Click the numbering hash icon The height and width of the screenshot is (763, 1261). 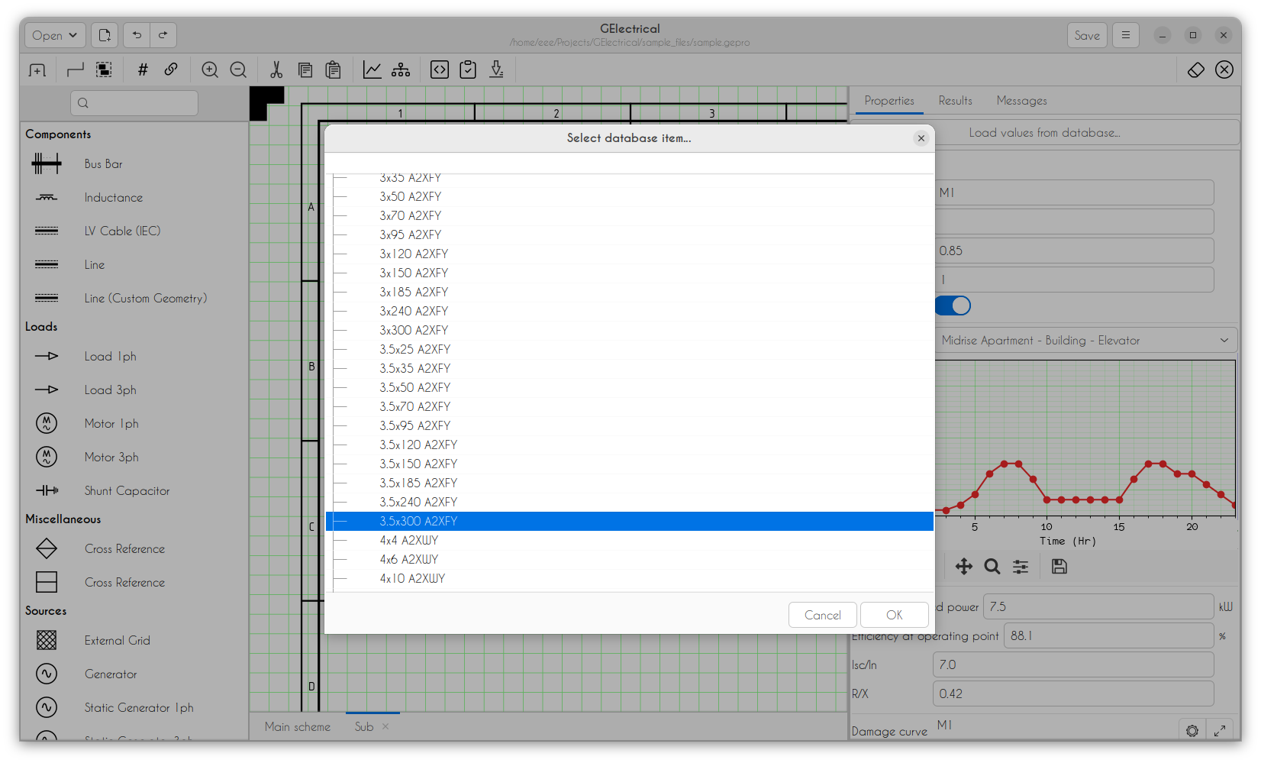click(x=142, y=70)
